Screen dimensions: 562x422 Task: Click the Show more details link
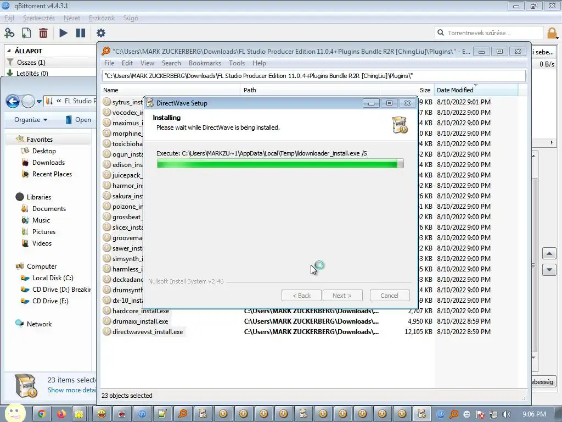(72, 390)
